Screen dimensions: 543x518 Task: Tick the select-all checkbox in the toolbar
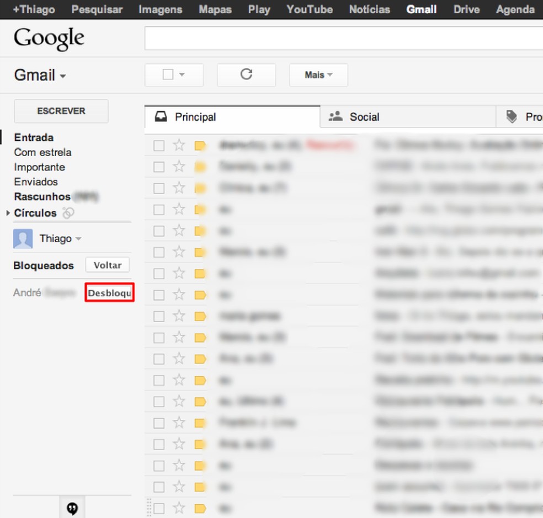coord(168,74)
